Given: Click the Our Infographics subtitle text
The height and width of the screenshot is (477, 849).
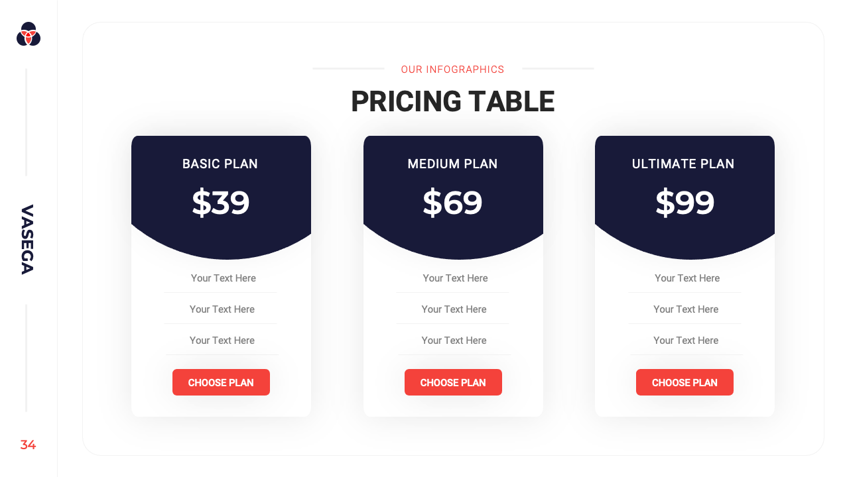Looking at the screenshot, I should (x=452, y=70).
